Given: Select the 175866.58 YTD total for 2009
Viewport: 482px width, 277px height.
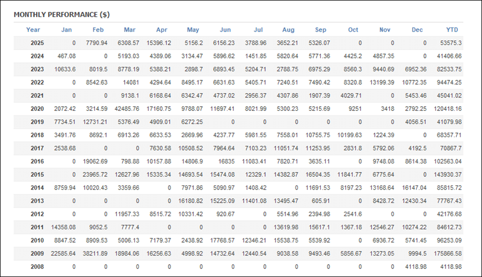Looking at the screenshot, I should [446, 253].
